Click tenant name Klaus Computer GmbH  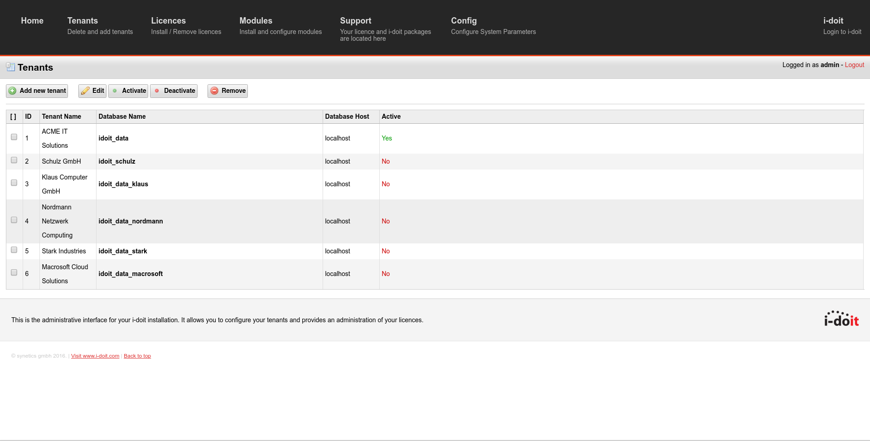[65, 184]
